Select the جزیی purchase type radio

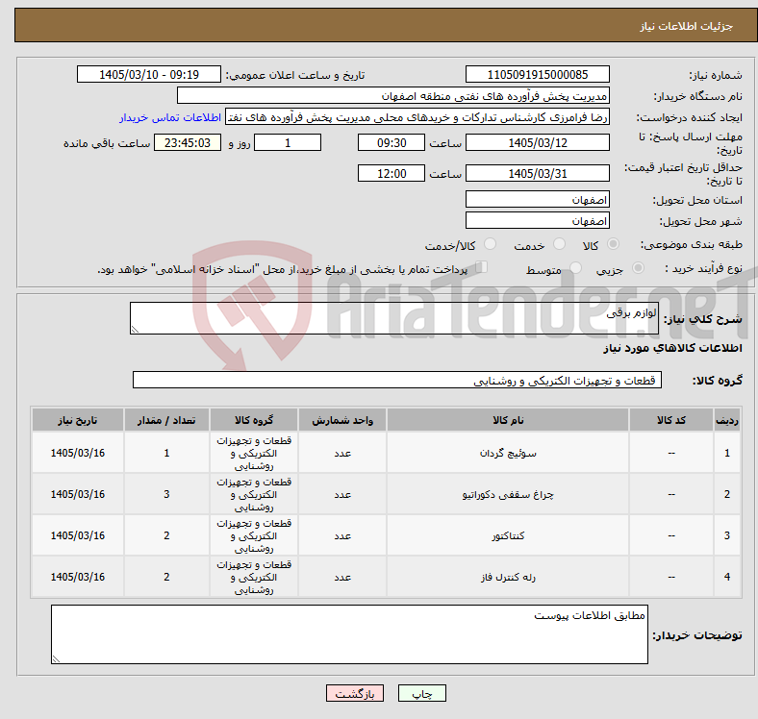coord(638,267)
